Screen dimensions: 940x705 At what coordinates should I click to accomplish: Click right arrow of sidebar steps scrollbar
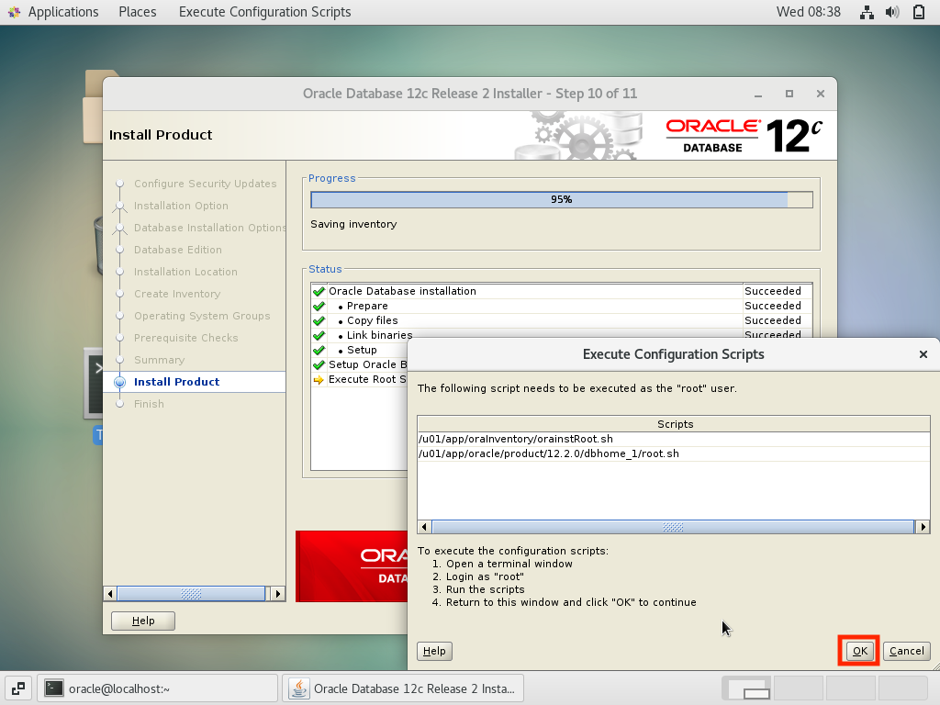[277, 594]
